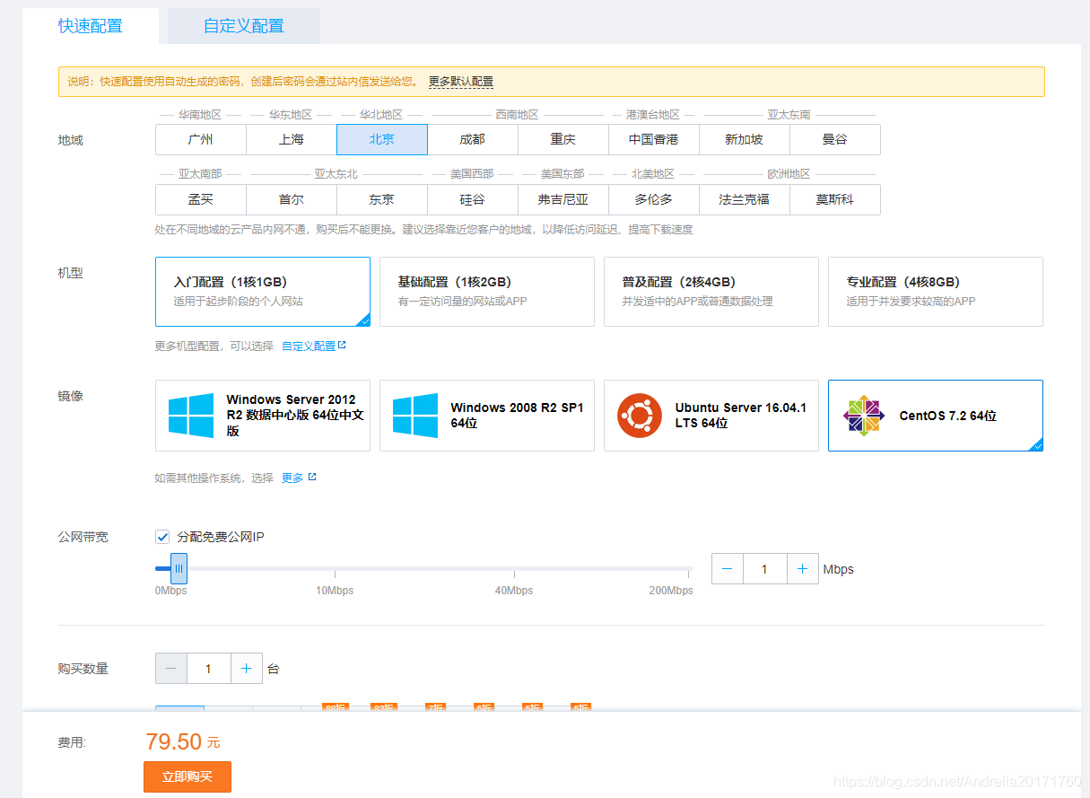Viewport: 1090px width, 798px height.
Task: Select region 孟买
Action: [201, 200]
